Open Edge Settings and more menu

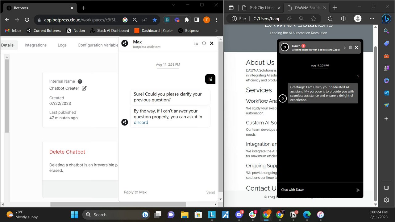click(372, 18)
